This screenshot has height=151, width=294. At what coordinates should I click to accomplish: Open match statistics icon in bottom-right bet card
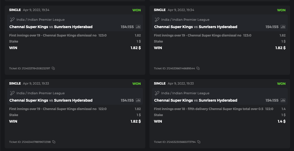283,100
